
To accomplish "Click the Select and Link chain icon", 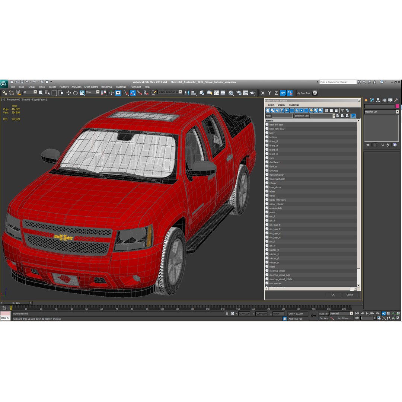I will coord(4,93).
